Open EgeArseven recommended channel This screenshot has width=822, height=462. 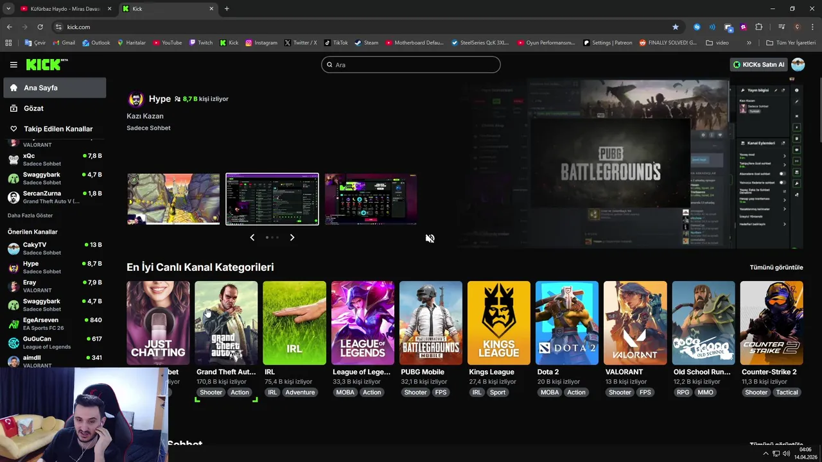(x=55, y=323)
